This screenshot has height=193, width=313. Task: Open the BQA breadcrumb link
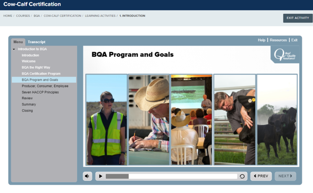[37, 16]
